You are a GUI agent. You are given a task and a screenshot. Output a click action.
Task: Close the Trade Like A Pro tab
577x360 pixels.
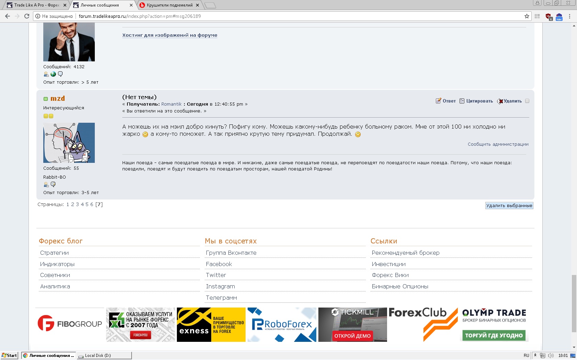point(65,5)
